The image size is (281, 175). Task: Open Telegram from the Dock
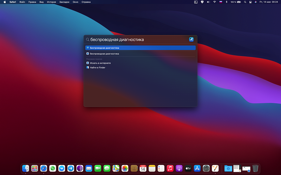pos(71,168)
